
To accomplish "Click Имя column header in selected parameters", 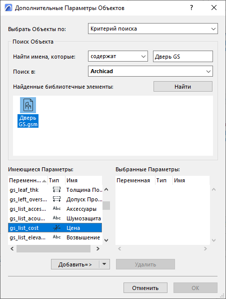I will tap(191, 180).
